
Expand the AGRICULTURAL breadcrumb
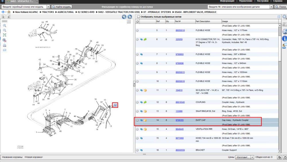tap(56, 12)
